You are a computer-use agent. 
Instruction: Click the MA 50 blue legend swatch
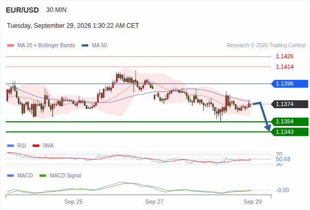pos(85,46)
